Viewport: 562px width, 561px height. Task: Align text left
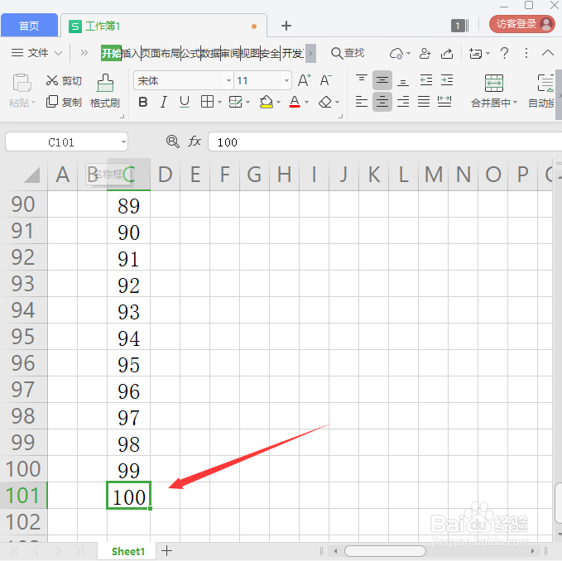(x=361, y=102)
